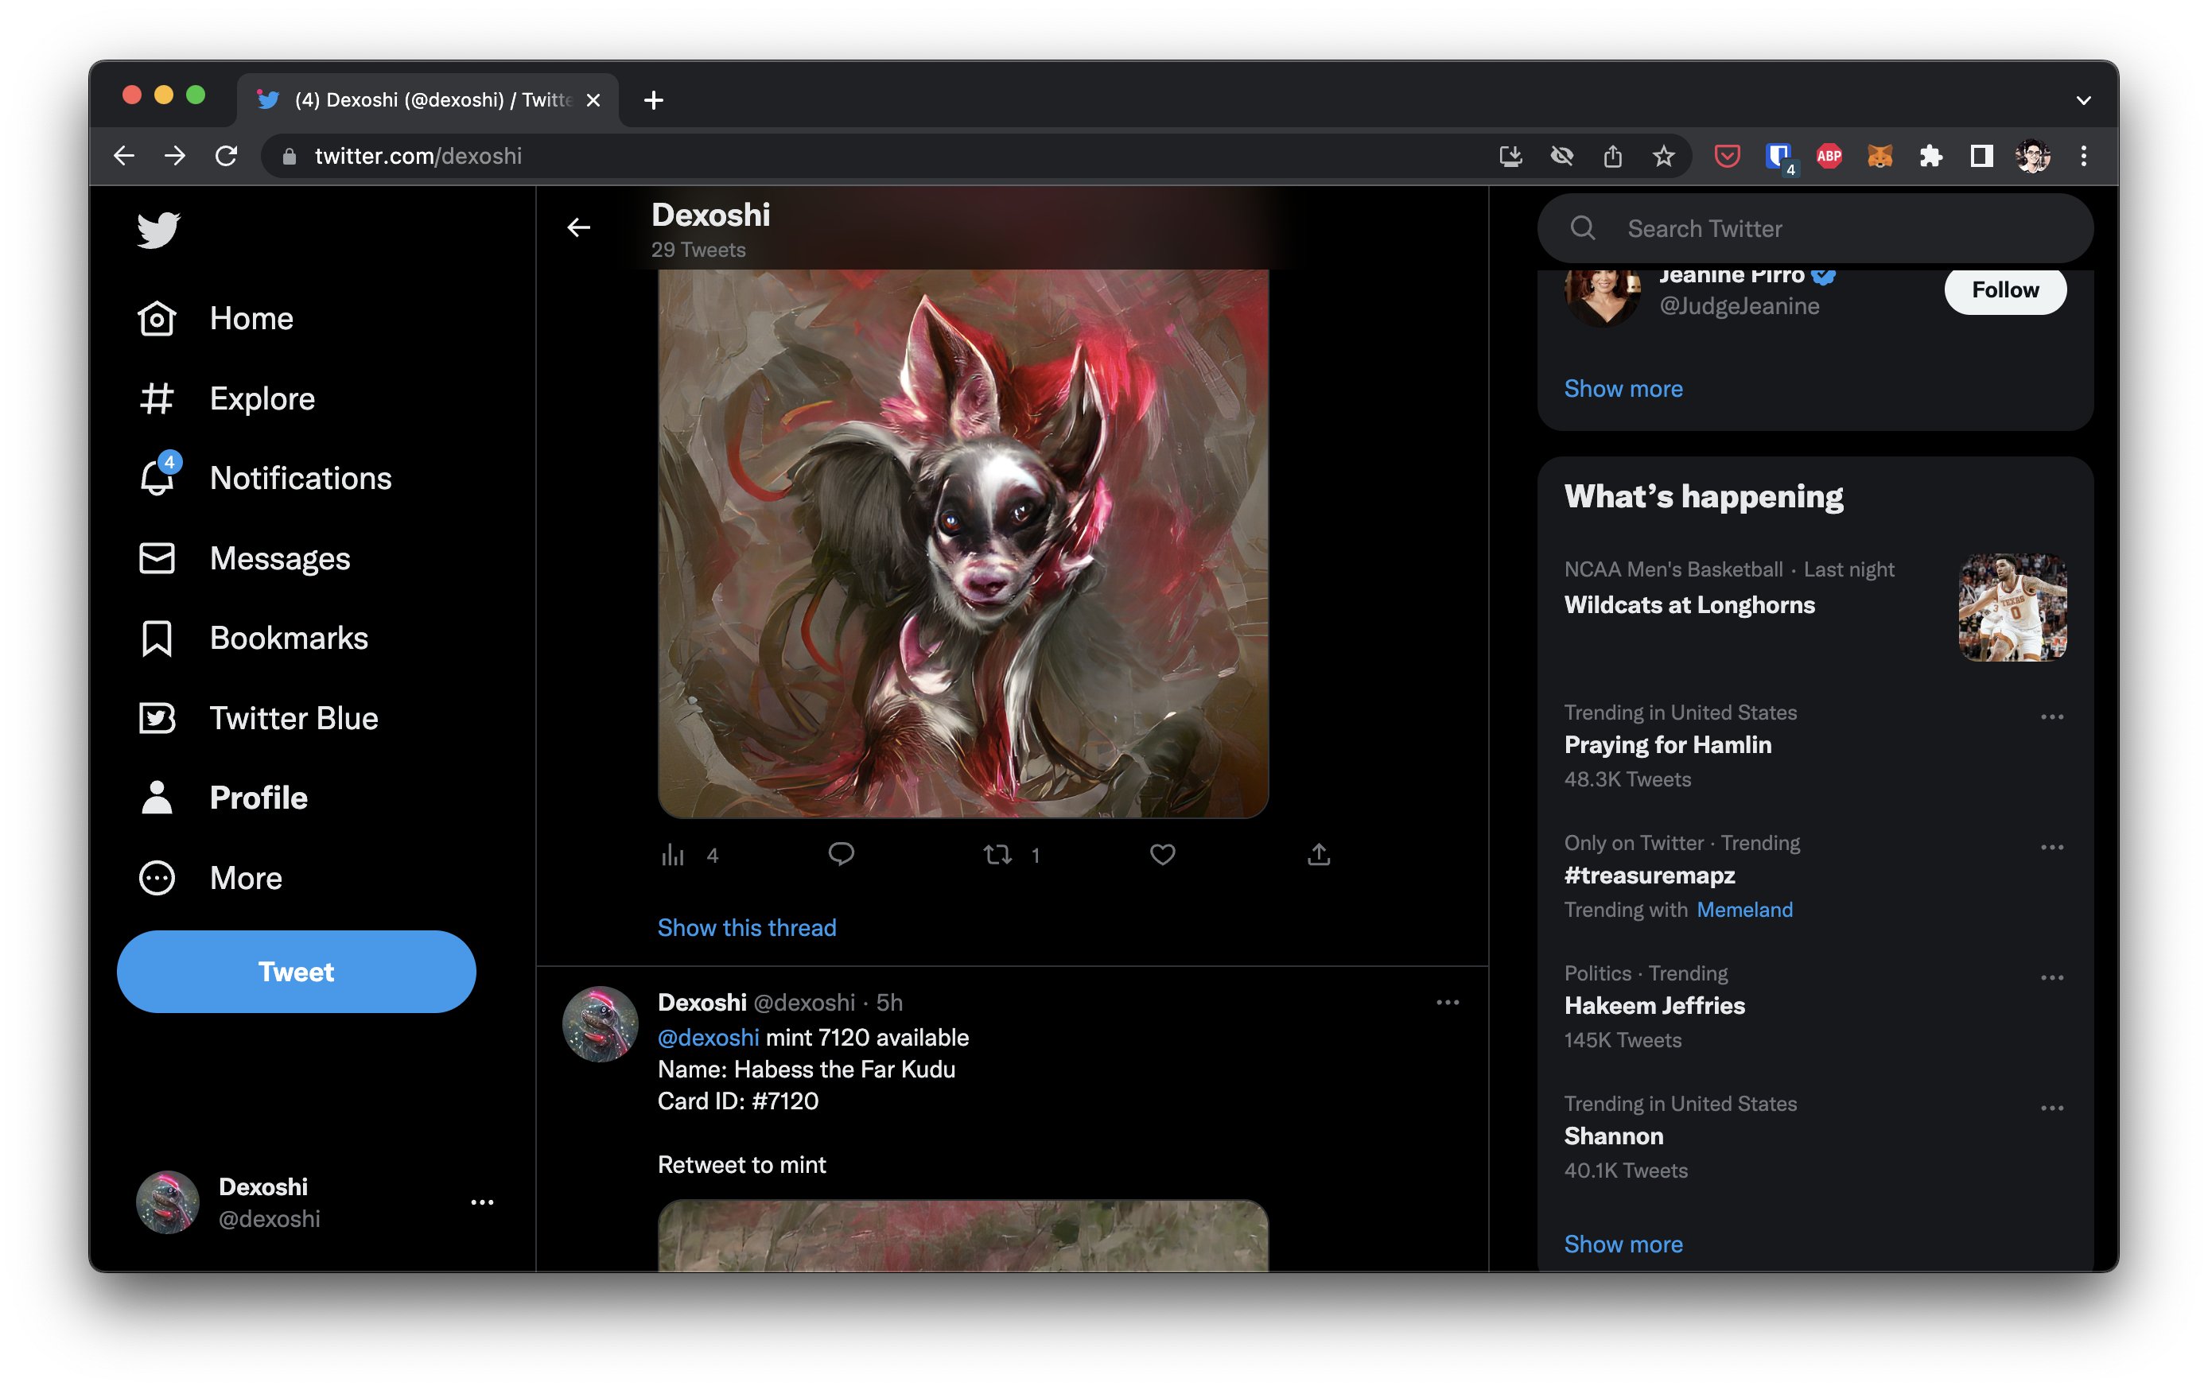Close the Dexoshi Twitter tab

pyautogui.click(x=593, y=100)
